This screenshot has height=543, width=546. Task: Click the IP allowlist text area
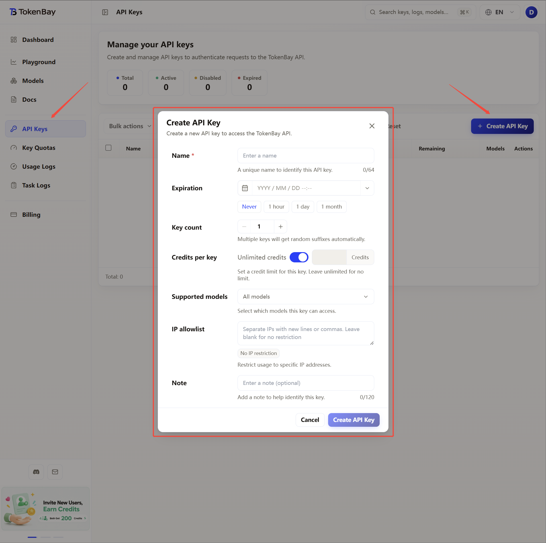point(306,333)
